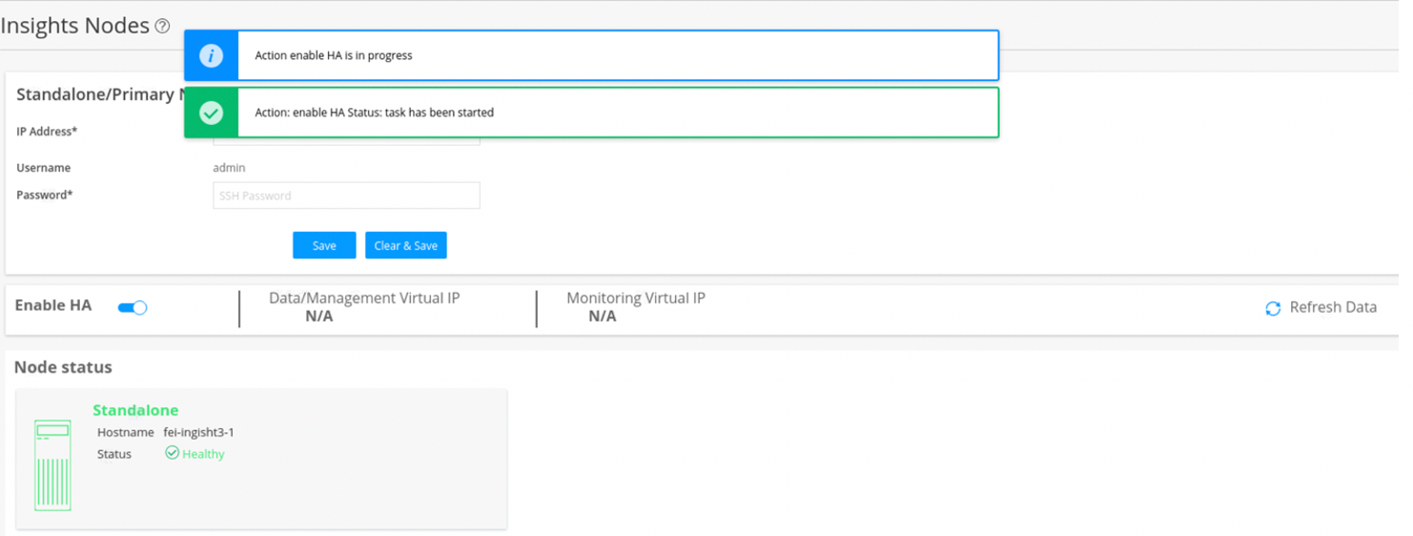The image size is (1413, 536).
Task: Click the help icon beside Insights Nodes
Action: tap(163, 27)
